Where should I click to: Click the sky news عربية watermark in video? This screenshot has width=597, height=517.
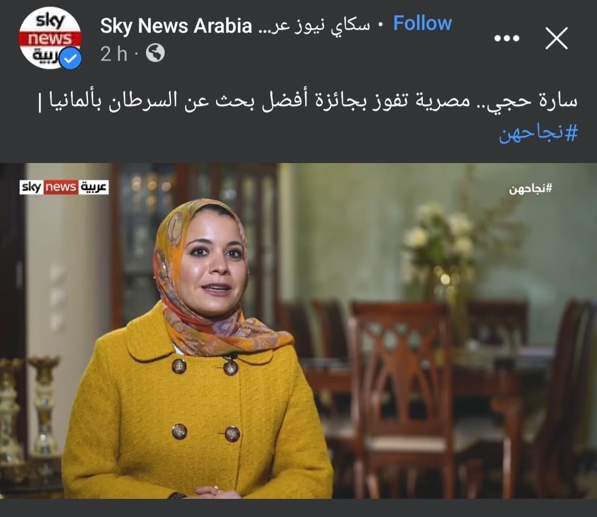[x=64, y=187]
